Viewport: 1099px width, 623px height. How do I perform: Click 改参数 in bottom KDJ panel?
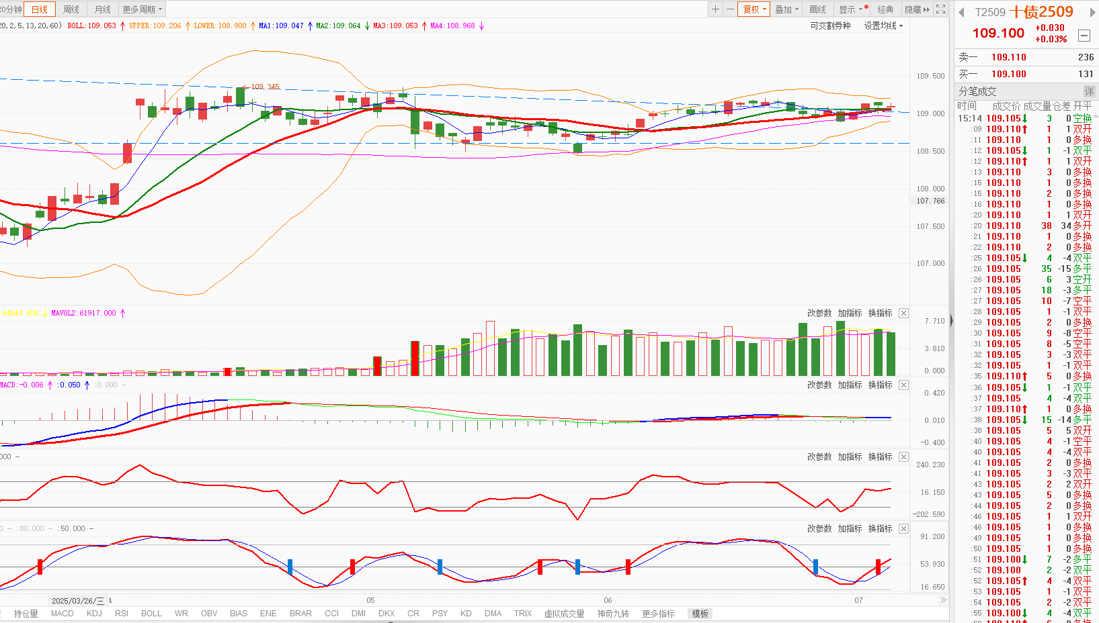[819, 529]
